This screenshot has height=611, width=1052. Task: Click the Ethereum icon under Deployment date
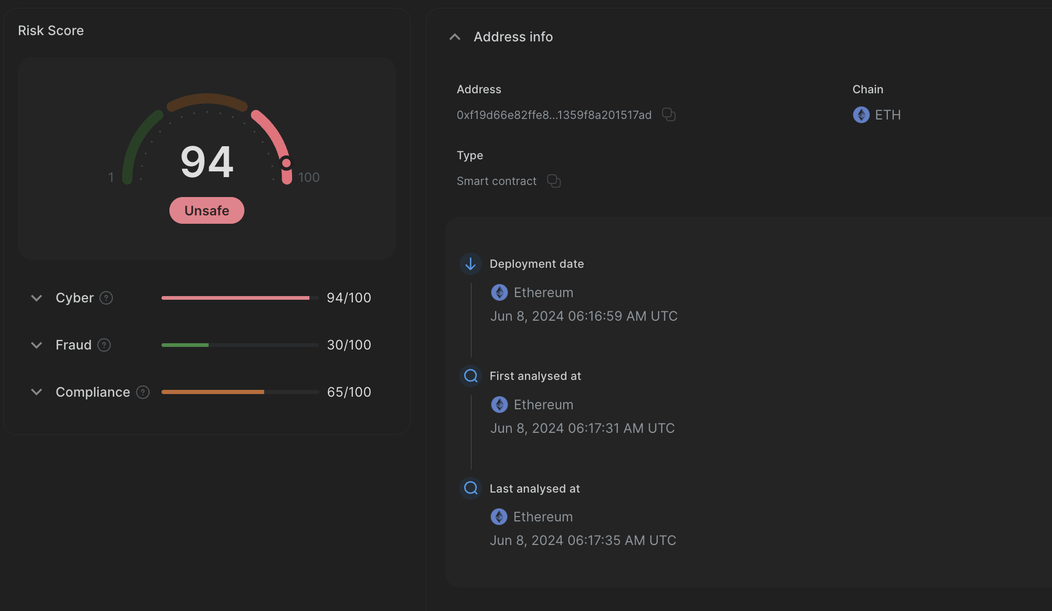tap(499, 292)
